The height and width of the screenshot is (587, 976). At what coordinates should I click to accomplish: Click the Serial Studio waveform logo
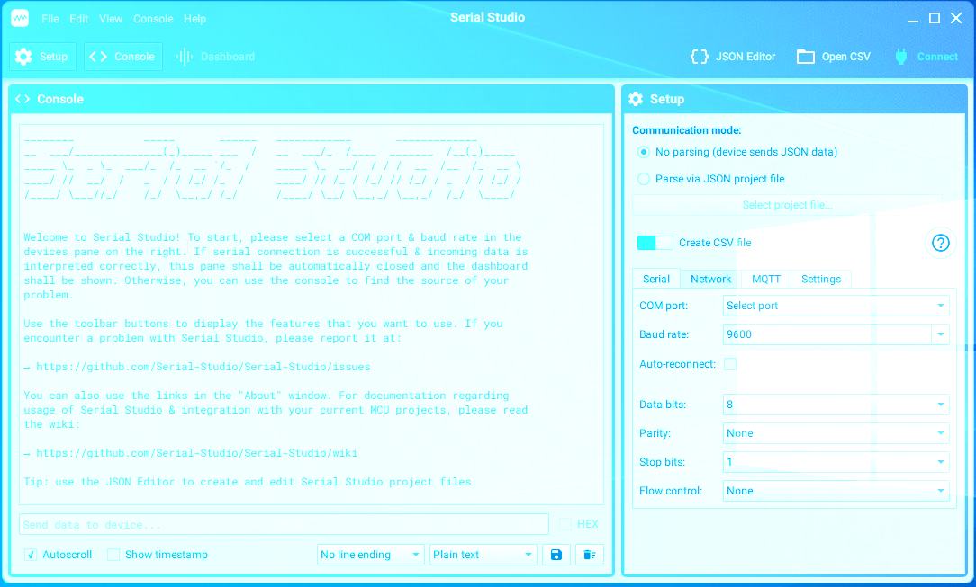(19, 17)
